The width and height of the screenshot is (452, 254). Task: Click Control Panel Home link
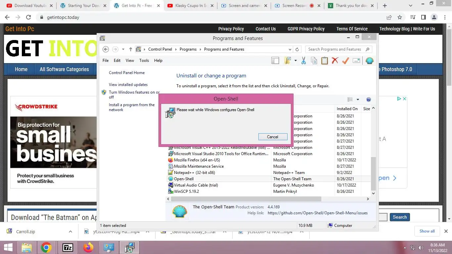point(127,73)
